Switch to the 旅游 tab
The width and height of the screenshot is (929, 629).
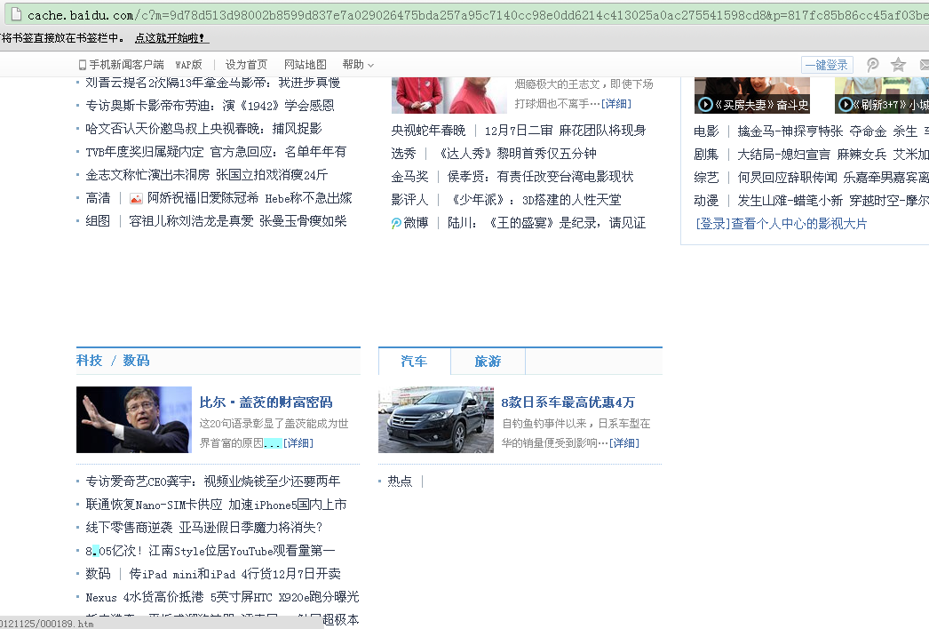(x=488, y=362)
